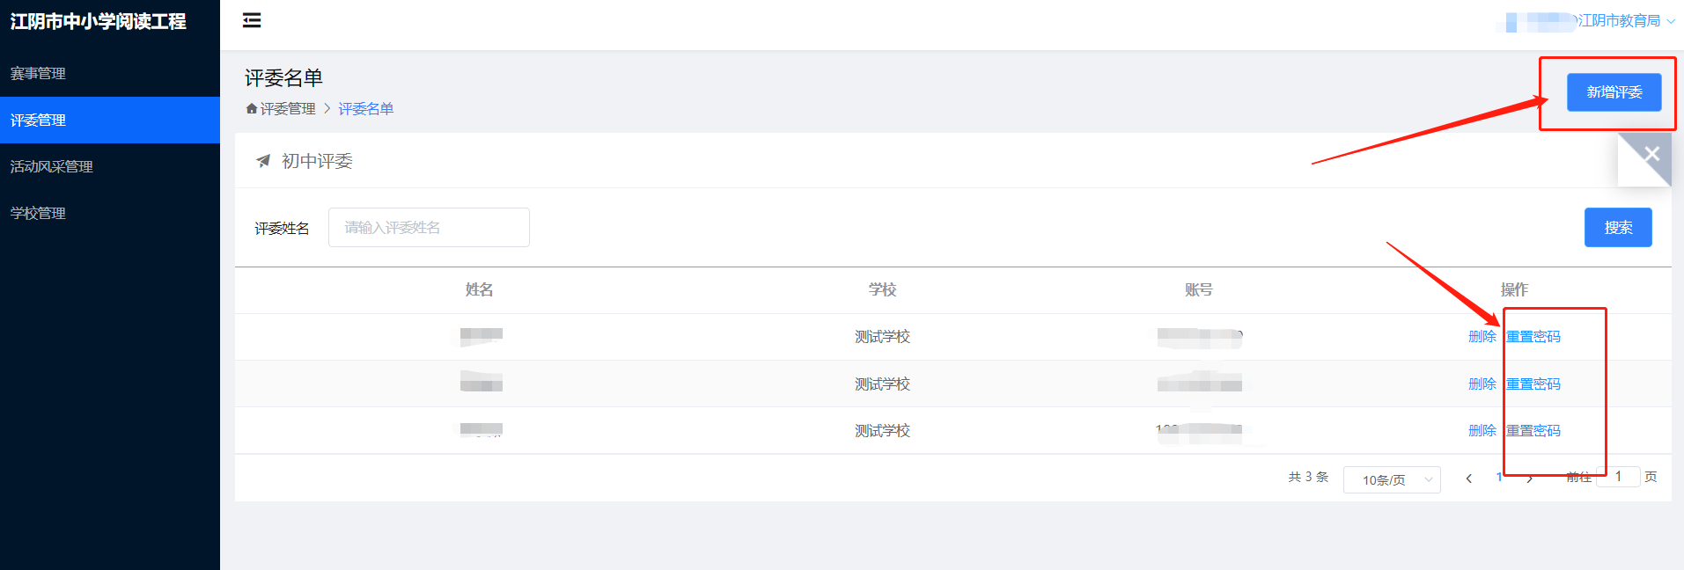
Task: Go to previous page arrow
Action: (1468, 479)
